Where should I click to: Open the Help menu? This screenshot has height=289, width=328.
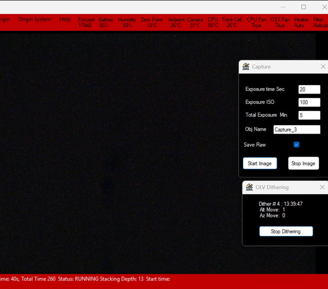click(65, 19)
